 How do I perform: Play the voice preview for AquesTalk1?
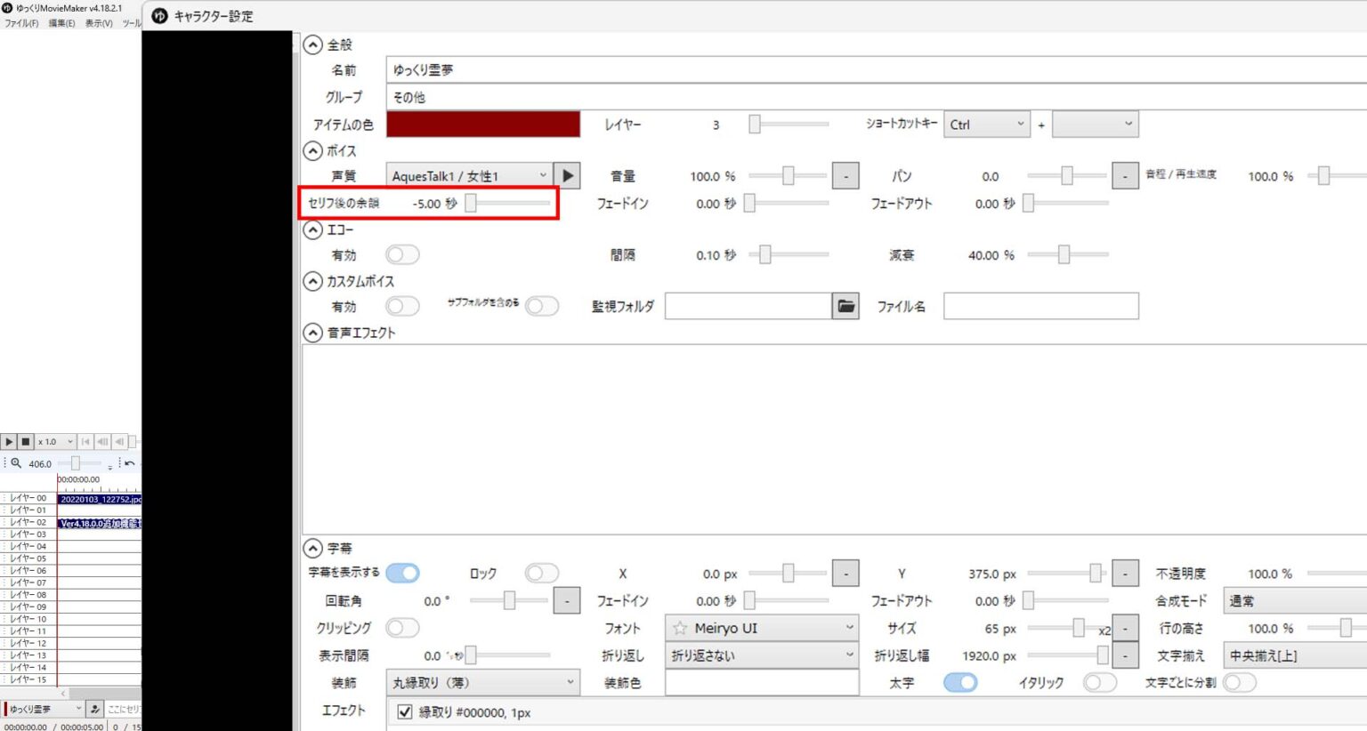pos(567,175)
